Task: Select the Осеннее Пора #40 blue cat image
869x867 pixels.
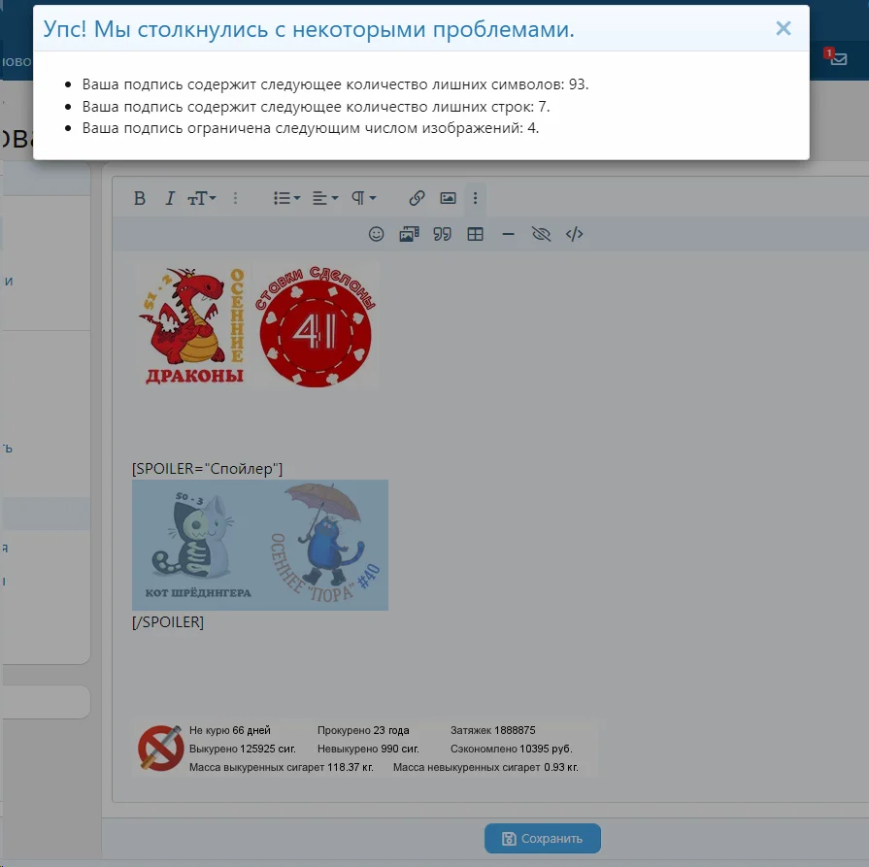Action: [324, 545]
